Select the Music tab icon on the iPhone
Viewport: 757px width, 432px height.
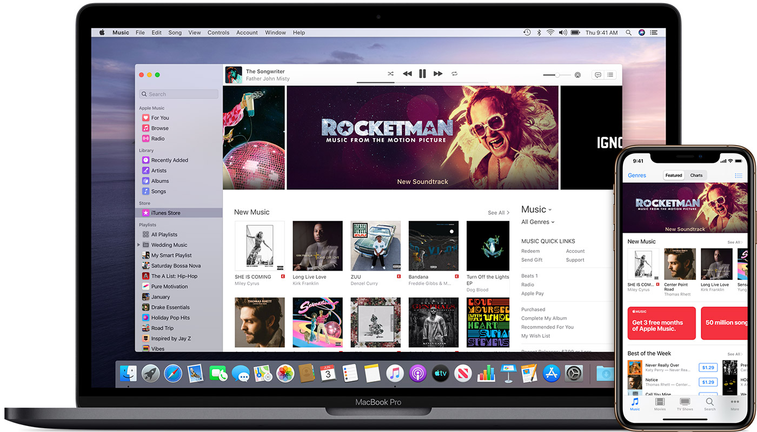(x=635, y=404)
